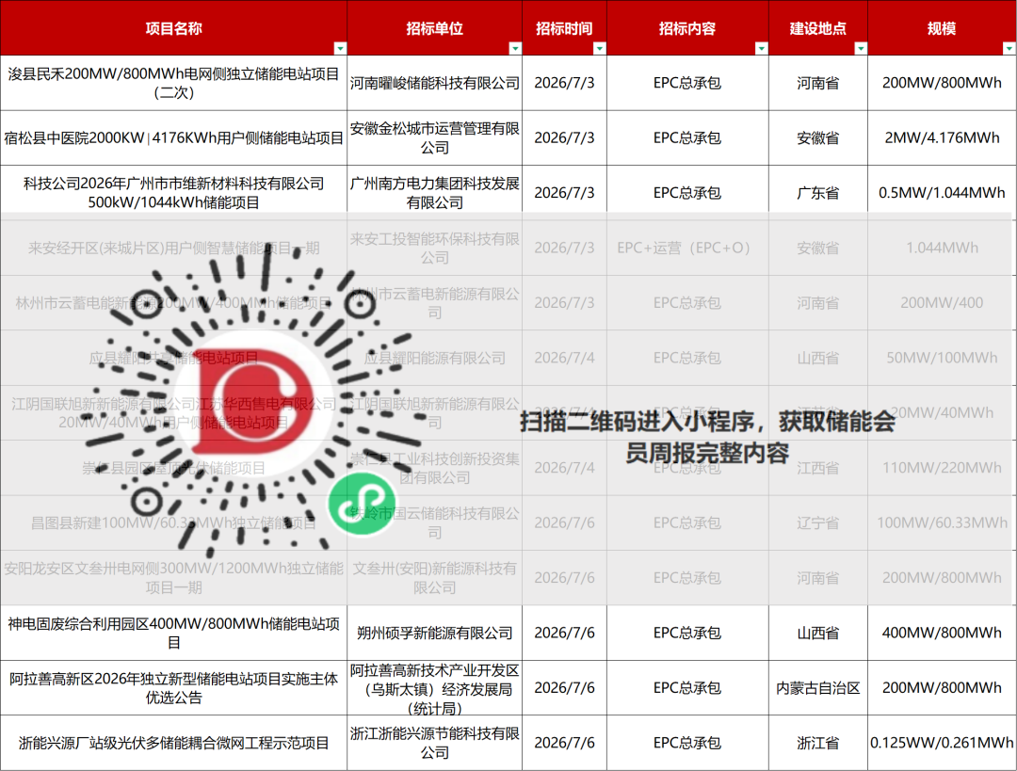Select cell 400MW/800MWh

click(942, 633)
